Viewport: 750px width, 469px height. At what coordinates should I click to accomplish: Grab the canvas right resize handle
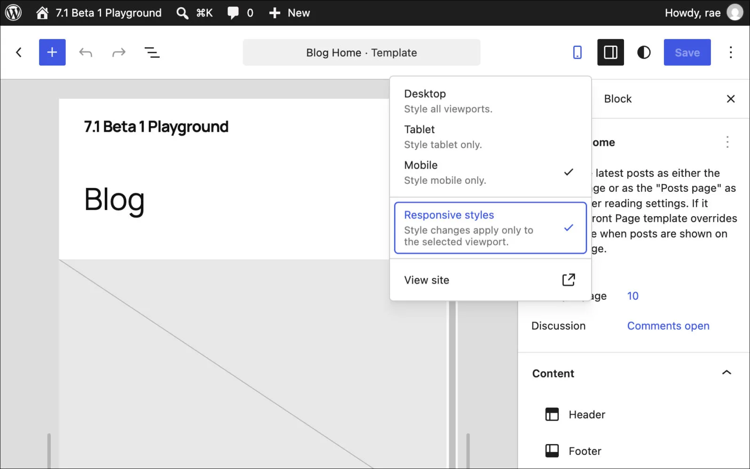(x=468, y=450)
